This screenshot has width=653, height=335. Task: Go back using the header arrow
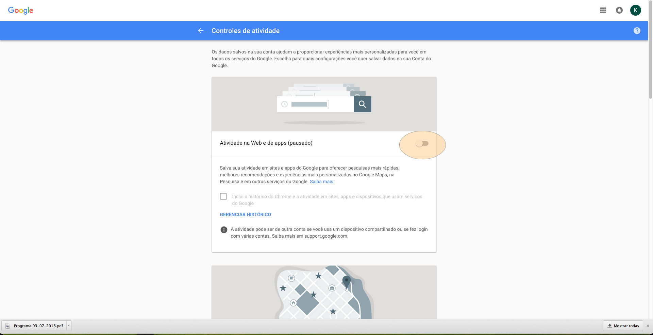click(x=201, y=31)
